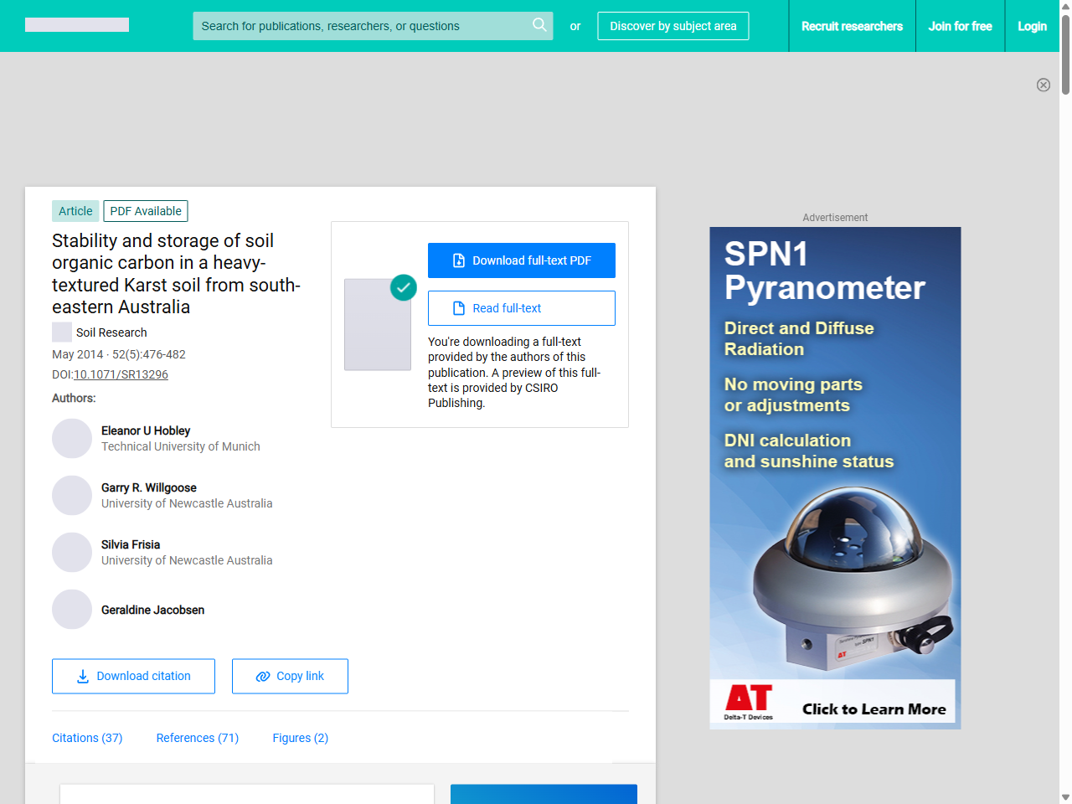Click Discover by subject area button
Image resolution: width=1072 pixels, height=804 pixels.
click(x=673, y=26)
